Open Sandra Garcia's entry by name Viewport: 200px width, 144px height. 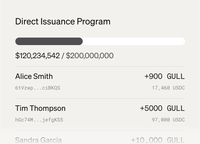[x=38, y=140]
